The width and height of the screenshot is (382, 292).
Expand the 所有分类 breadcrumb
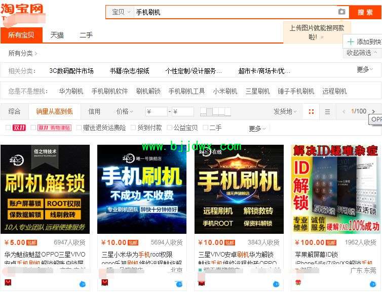click(22, 53)
